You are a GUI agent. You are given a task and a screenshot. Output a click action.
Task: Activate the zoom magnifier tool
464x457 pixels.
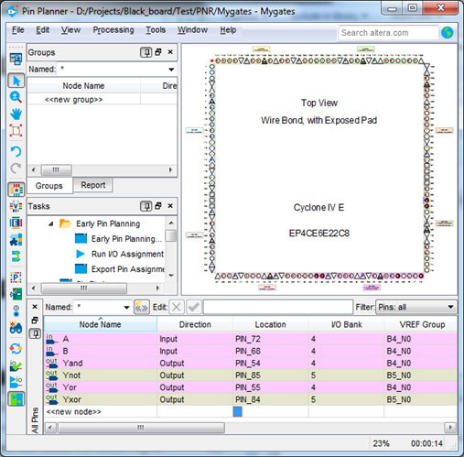[16, 97]
